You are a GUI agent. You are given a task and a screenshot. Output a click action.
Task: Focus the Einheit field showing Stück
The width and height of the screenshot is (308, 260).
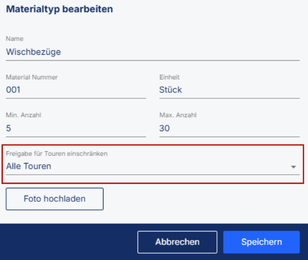click(229, 90)
